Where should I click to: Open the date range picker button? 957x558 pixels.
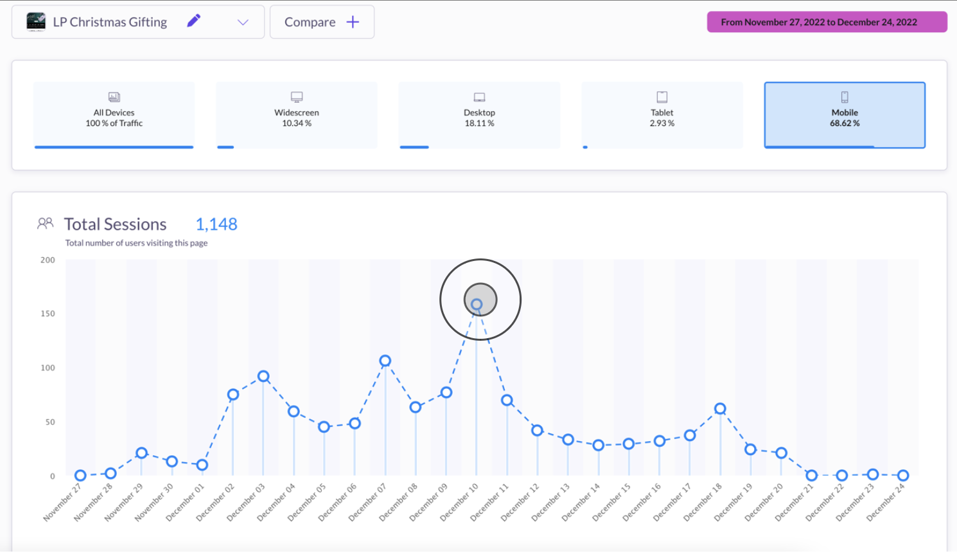click(x=827, y=22)
